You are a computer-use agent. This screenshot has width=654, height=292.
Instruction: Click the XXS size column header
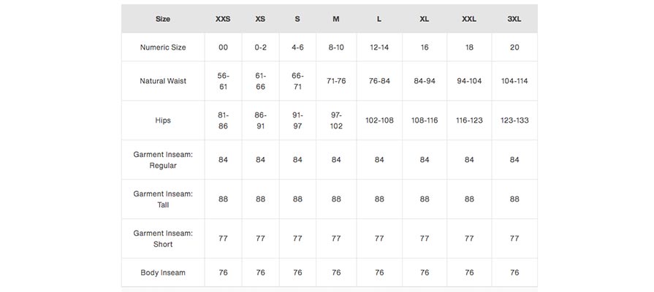click(x=223, y=19)
